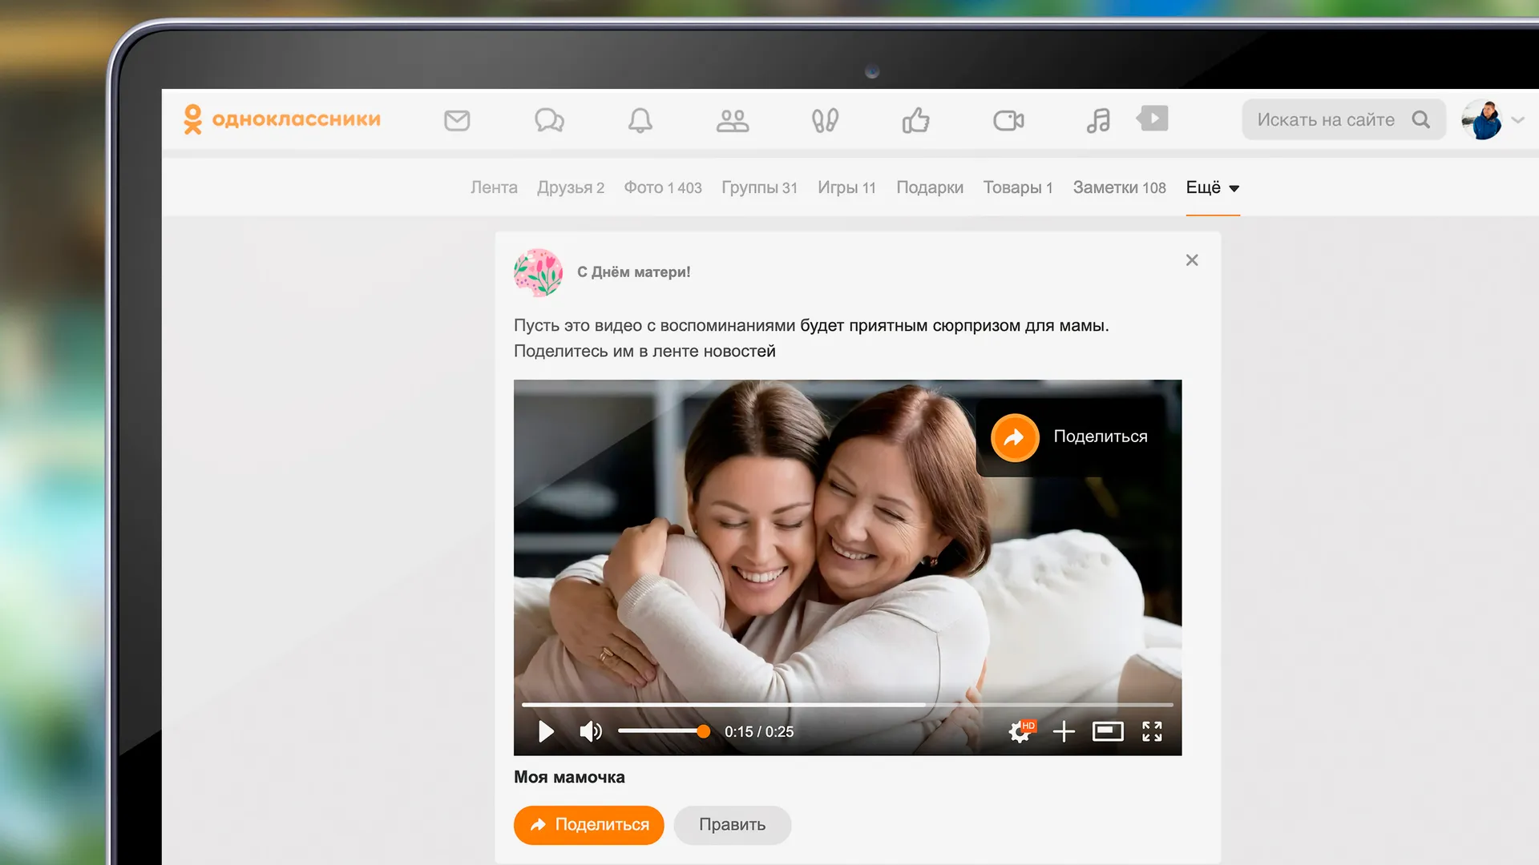Click the orange share arrow on video
This screenshot has height=865, width=1539.
[1015, 437]
